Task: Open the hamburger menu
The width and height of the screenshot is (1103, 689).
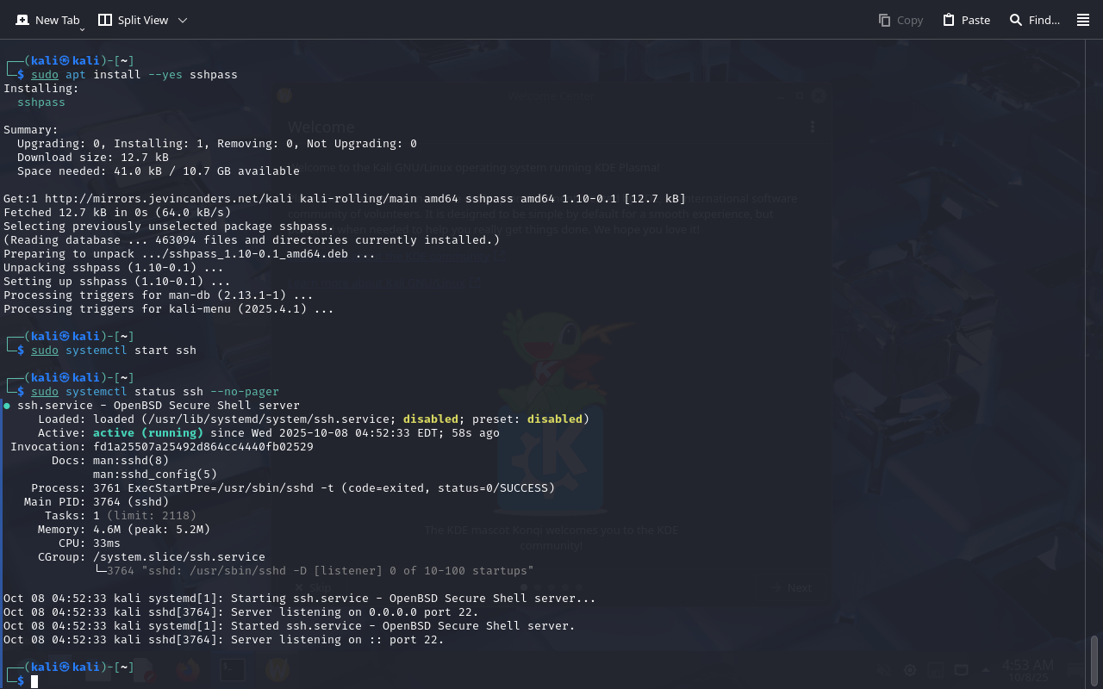Action: tap(1083, 20)
